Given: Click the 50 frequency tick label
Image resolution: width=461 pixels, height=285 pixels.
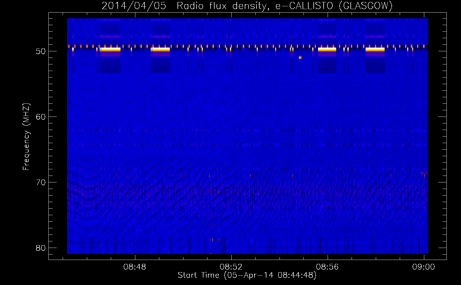Looking at the screenshot, I should pyautogui.click(x=41, y=51).
